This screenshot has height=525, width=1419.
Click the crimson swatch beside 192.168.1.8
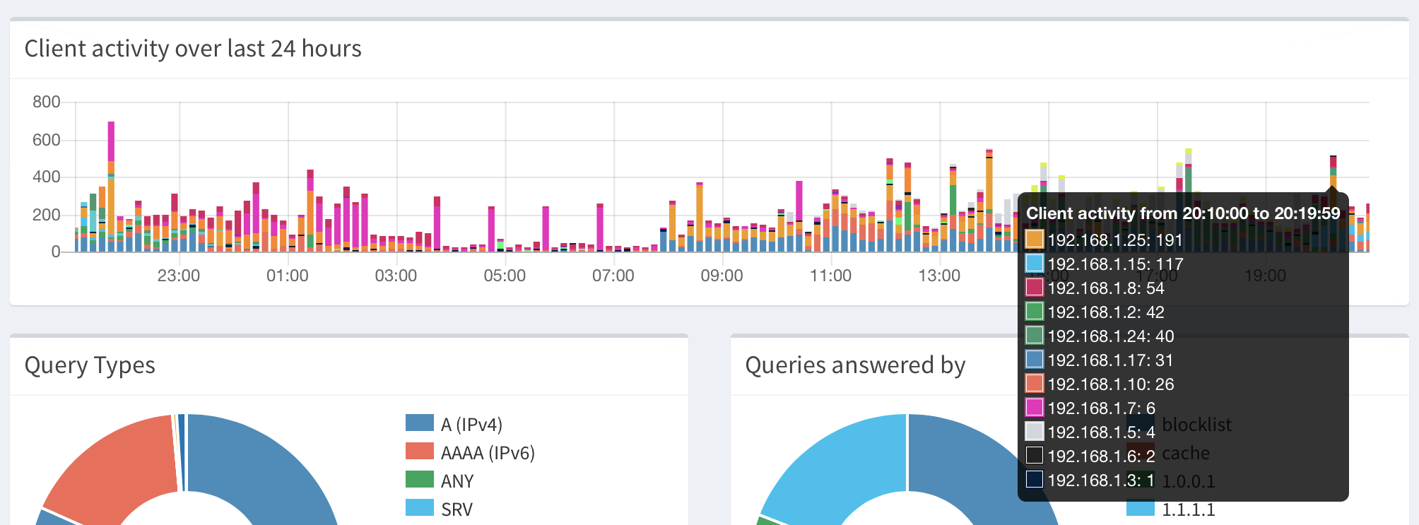[1035, 287]
